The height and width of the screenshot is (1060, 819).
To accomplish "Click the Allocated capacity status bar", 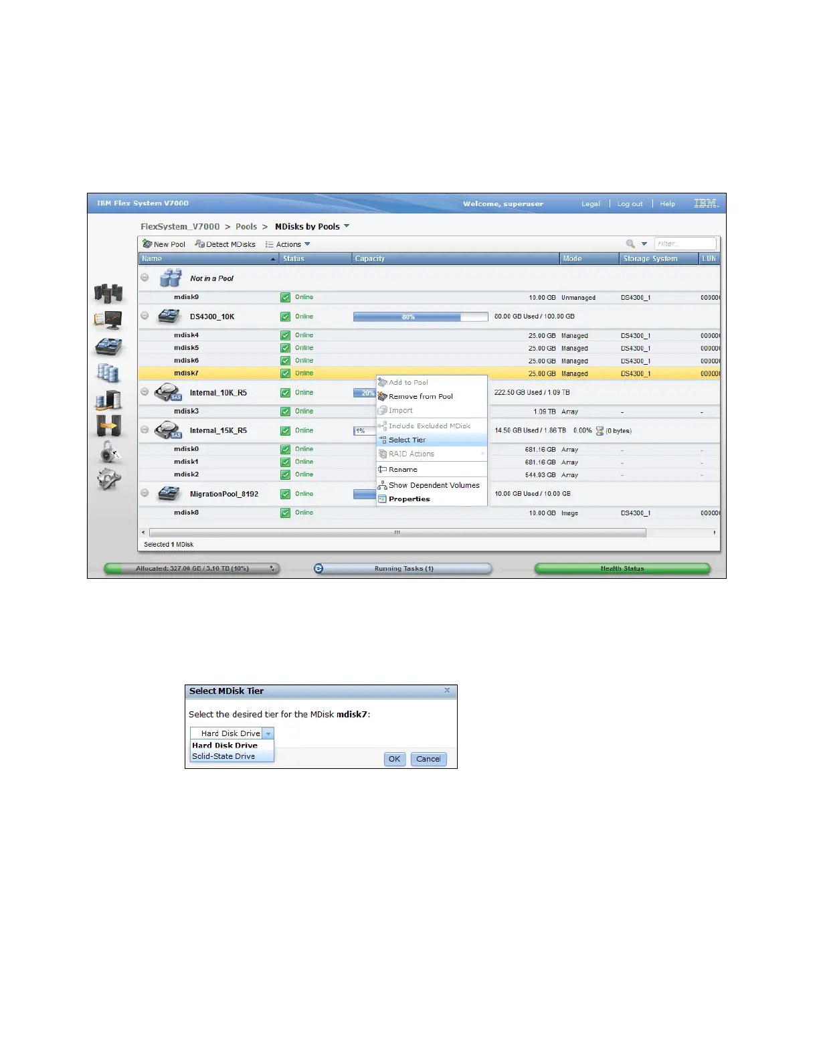I will [192, 569].
